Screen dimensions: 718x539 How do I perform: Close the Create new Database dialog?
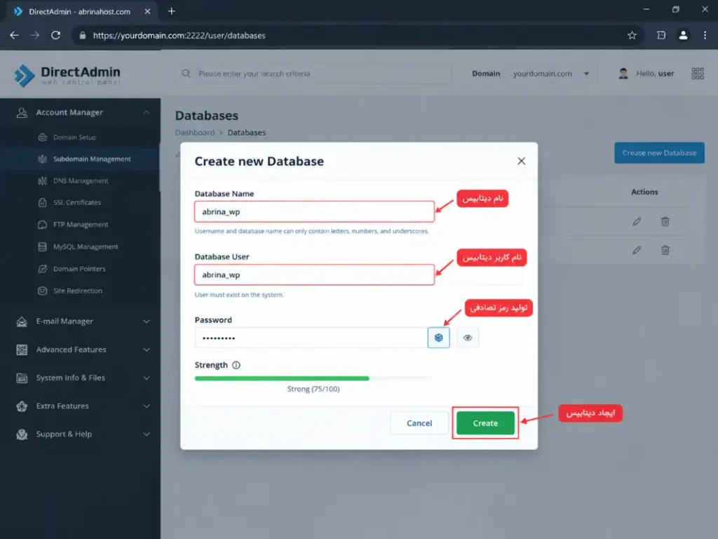[521, 161]
